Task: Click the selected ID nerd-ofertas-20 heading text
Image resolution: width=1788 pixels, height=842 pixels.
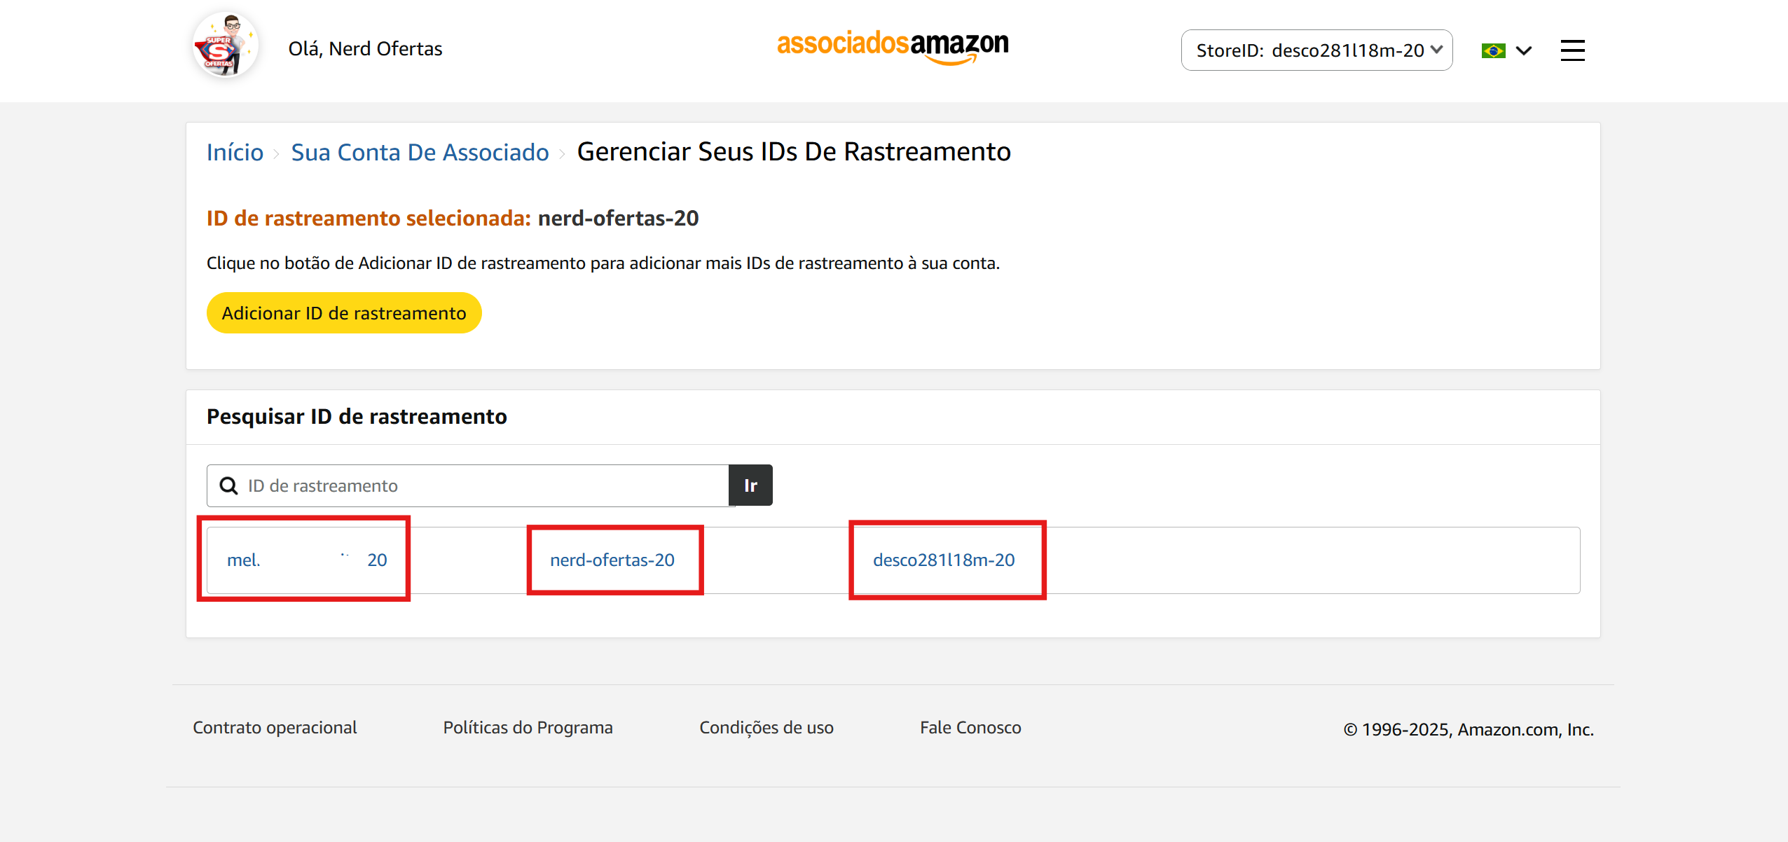Action: [x=618, y=218]
